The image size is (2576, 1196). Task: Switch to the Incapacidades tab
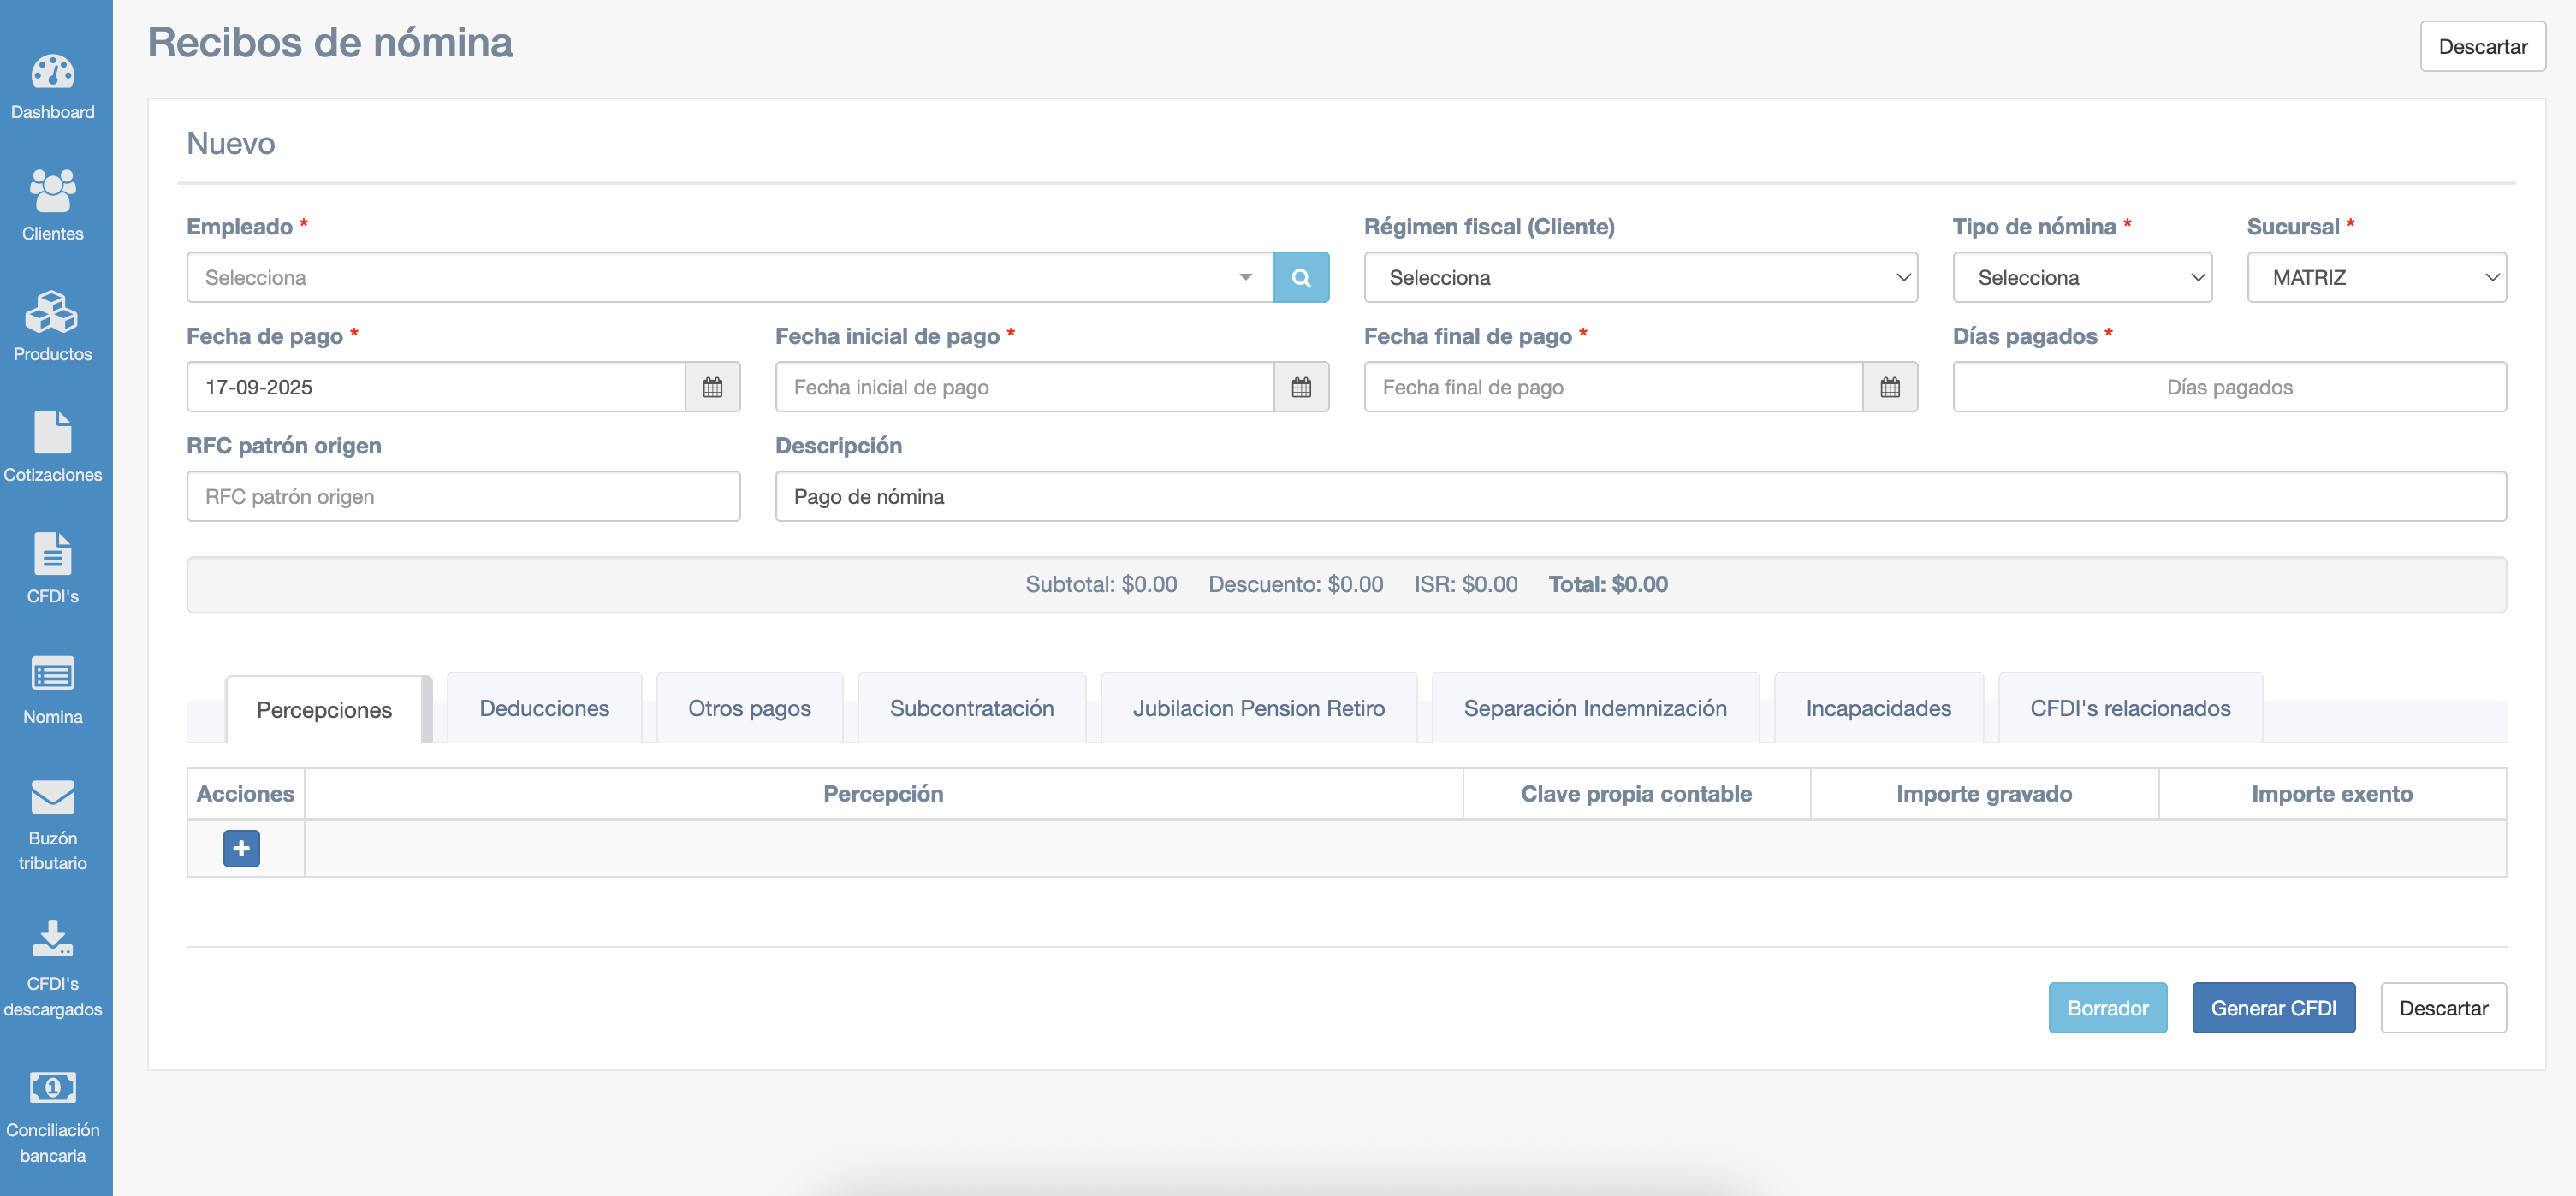coord(1877,709)
